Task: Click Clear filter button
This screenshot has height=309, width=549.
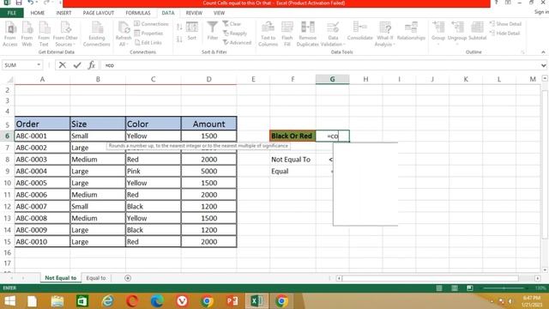Action: point(232,24)
